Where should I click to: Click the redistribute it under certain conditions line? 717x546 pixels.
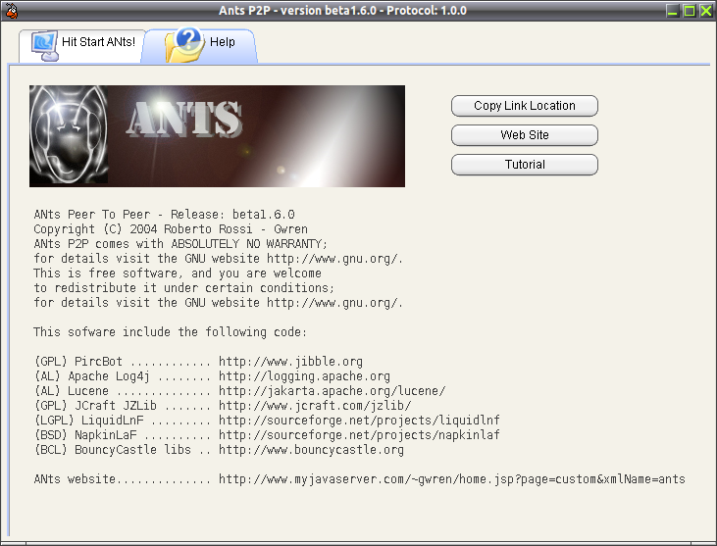[184, 288]
